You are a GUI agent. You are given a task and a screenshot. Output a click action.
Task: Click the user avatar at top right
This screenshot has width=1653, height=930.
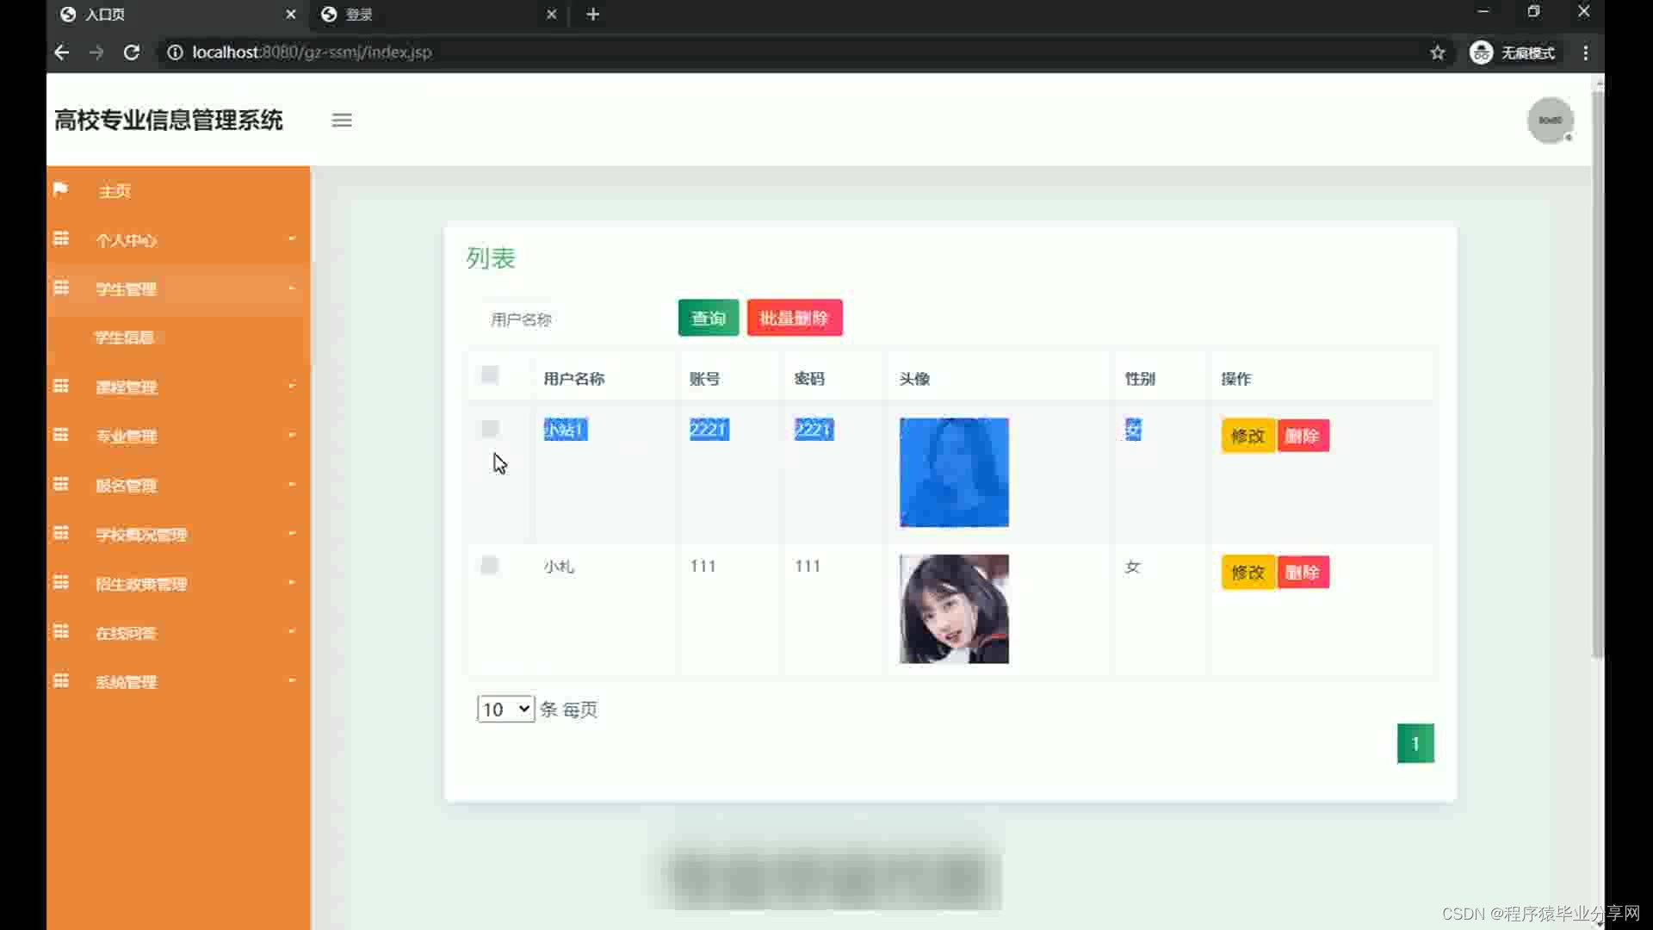click(x=1550, y=121)
